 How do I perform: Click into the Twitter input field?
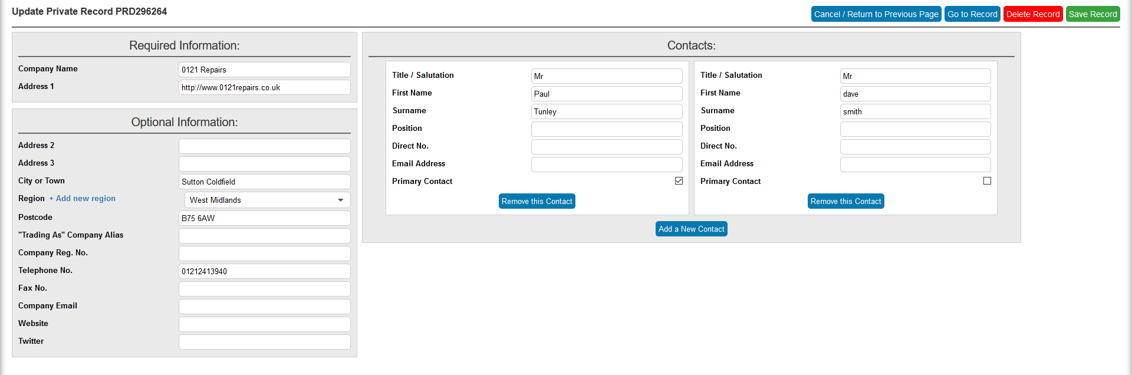pos(264,342)
